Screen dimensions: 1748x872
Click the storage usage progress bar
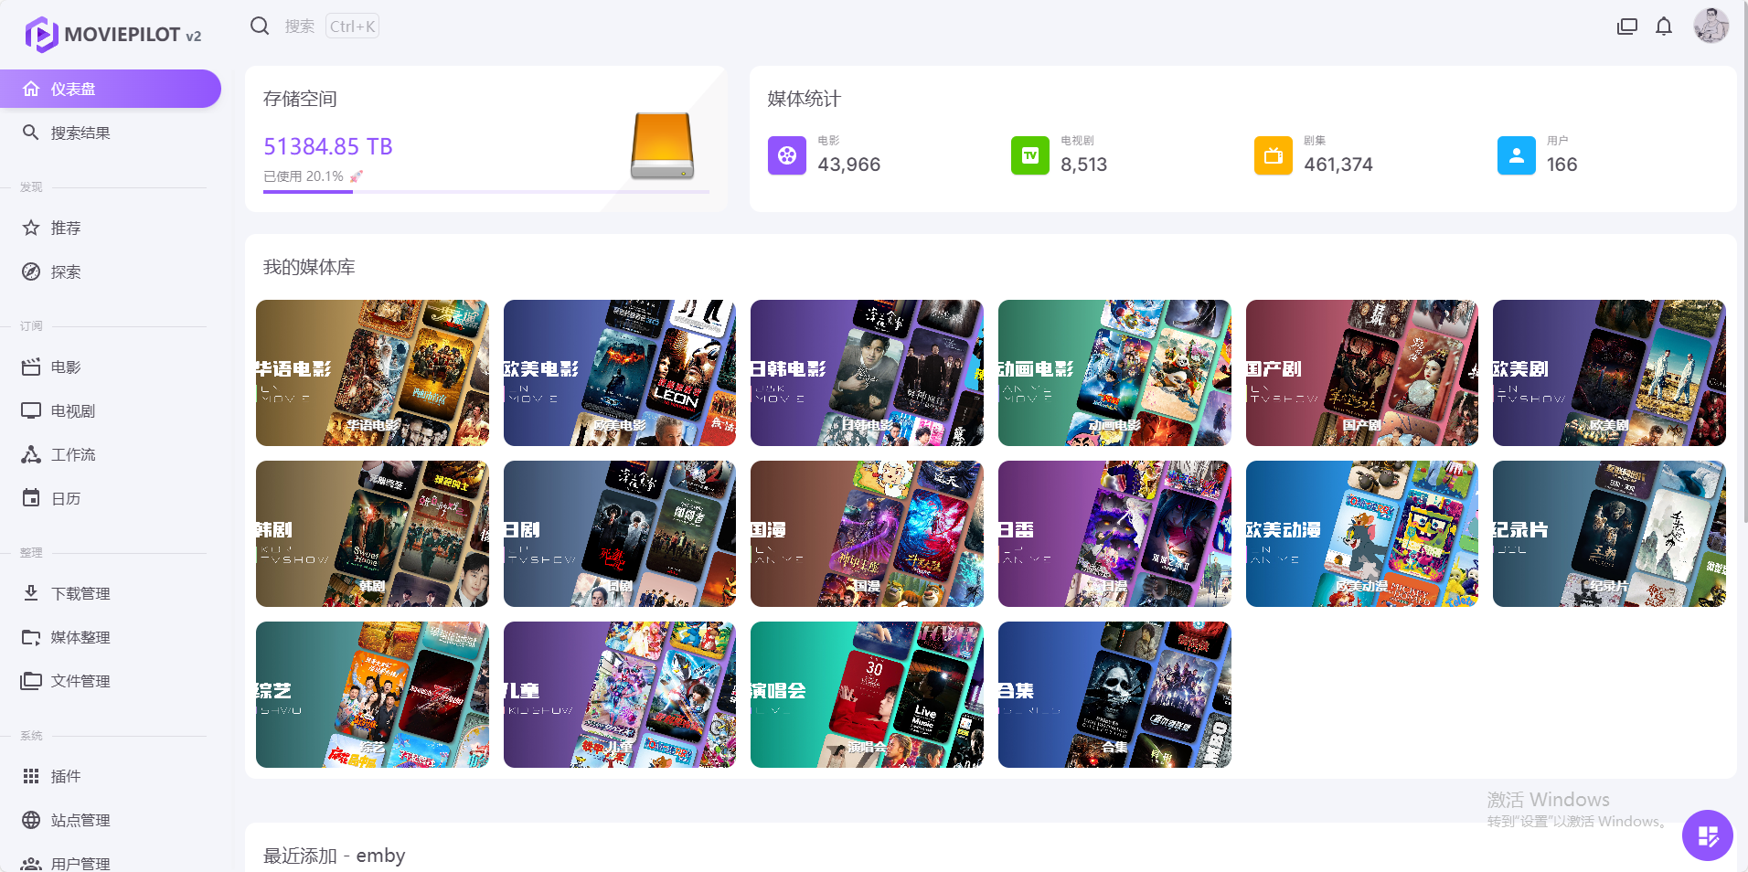coord(486,192)
